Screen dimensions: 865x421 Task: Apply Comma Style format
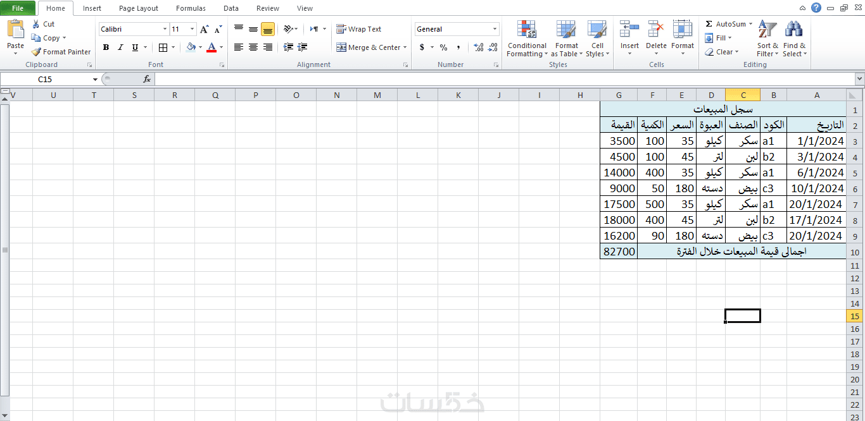[458, 47]
